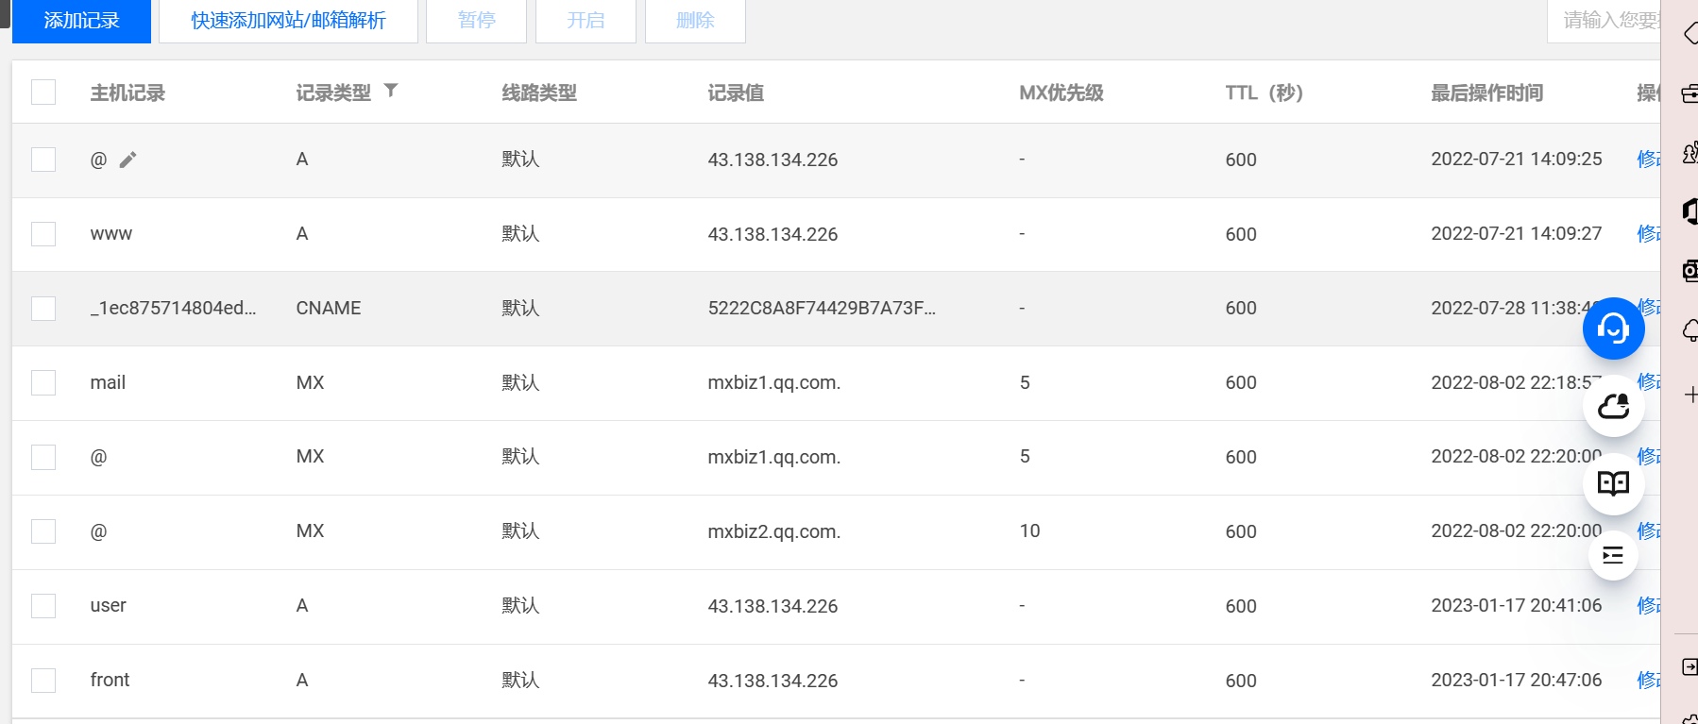Click timestamp 2023-01-17 20:47:06
1698x724 pixels.
[1517, 681]
